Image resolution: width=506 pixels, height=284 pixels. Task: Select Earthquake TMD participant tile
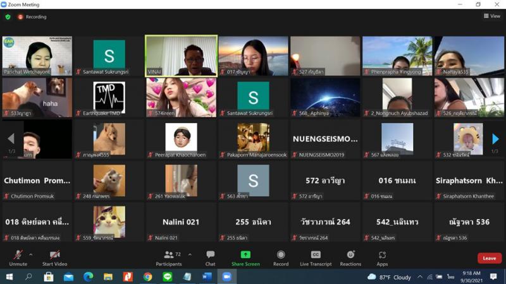click(109, 98)
